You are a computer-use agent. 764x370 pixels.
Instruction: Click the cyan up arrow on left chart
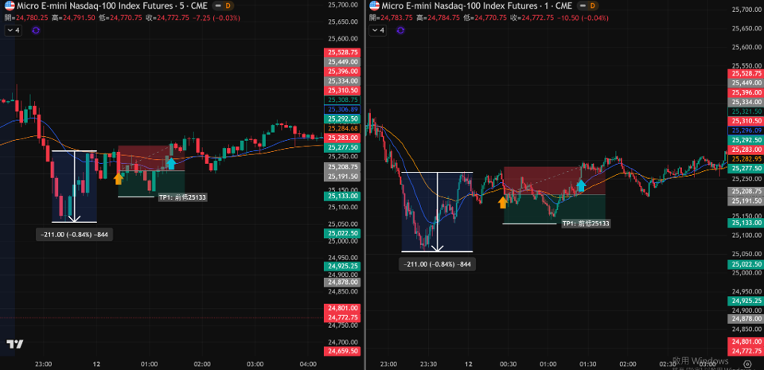coord(170,164)
